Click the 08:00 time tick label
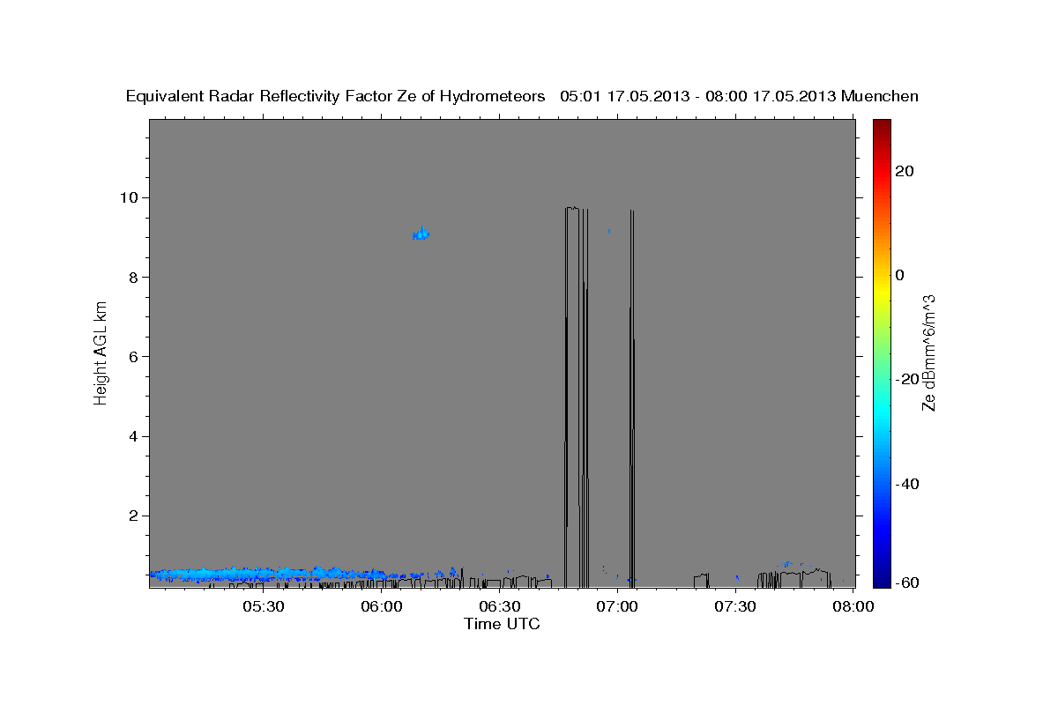1058x705 pixels. pos(853,606)
